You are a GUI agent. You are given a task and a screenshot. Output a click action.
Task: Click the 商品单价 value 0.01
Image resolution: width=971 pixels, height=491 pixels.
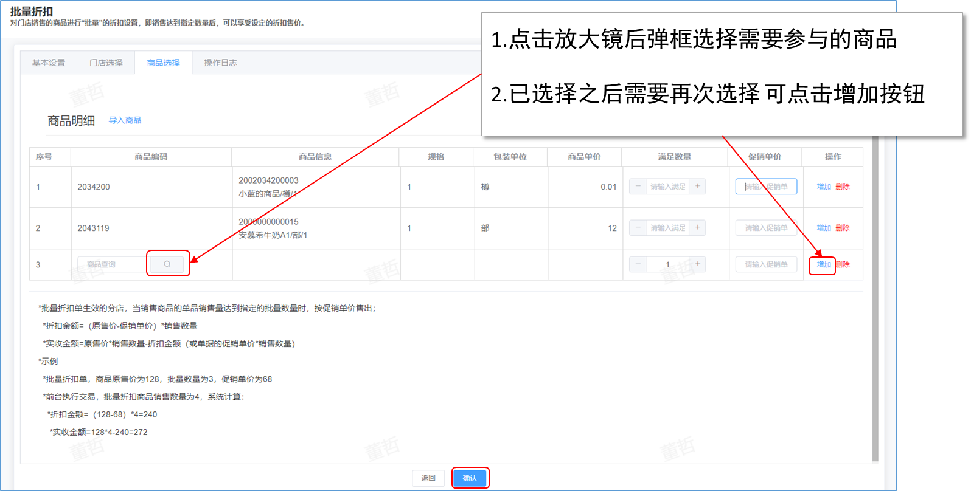click(608, 187)
